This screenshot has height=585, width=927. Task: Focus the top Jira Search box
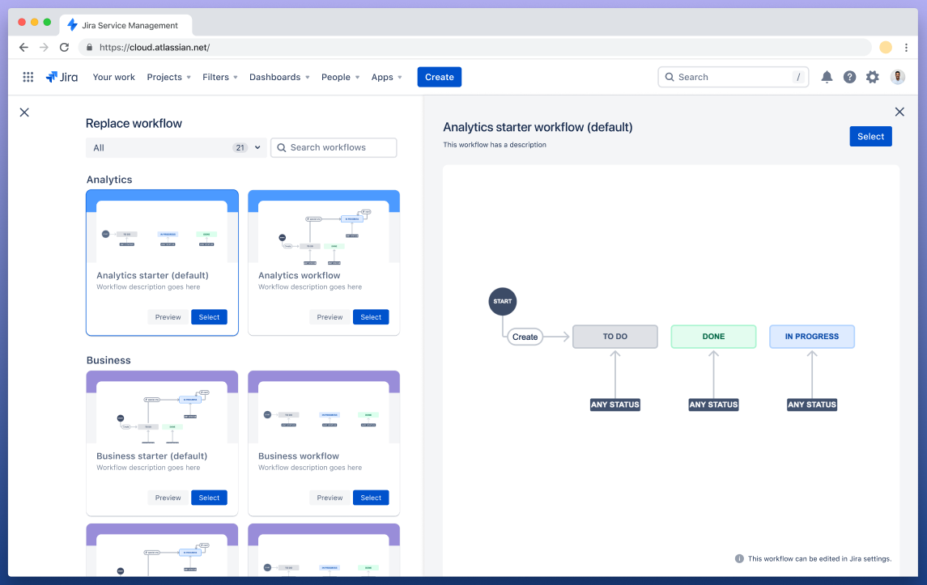[733, 77]
